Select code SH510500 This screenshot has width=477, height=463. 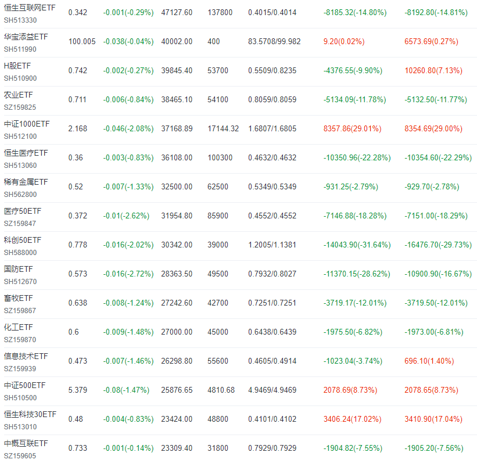[x=20, y=398]
